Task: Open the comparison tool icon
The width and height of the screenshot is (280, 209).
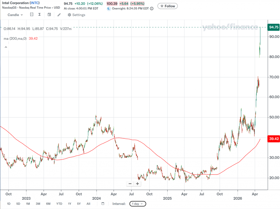Action: (32, 15)
